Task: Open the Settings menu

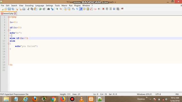Action: (x=49, y=6)
